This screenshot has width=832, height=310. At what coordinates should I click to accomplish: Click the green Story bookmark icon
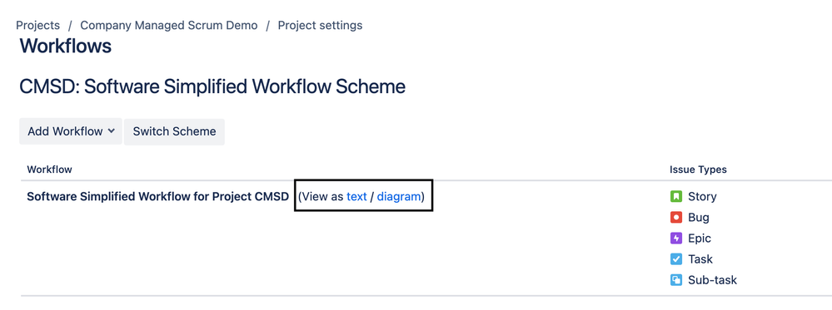(676, 197)
